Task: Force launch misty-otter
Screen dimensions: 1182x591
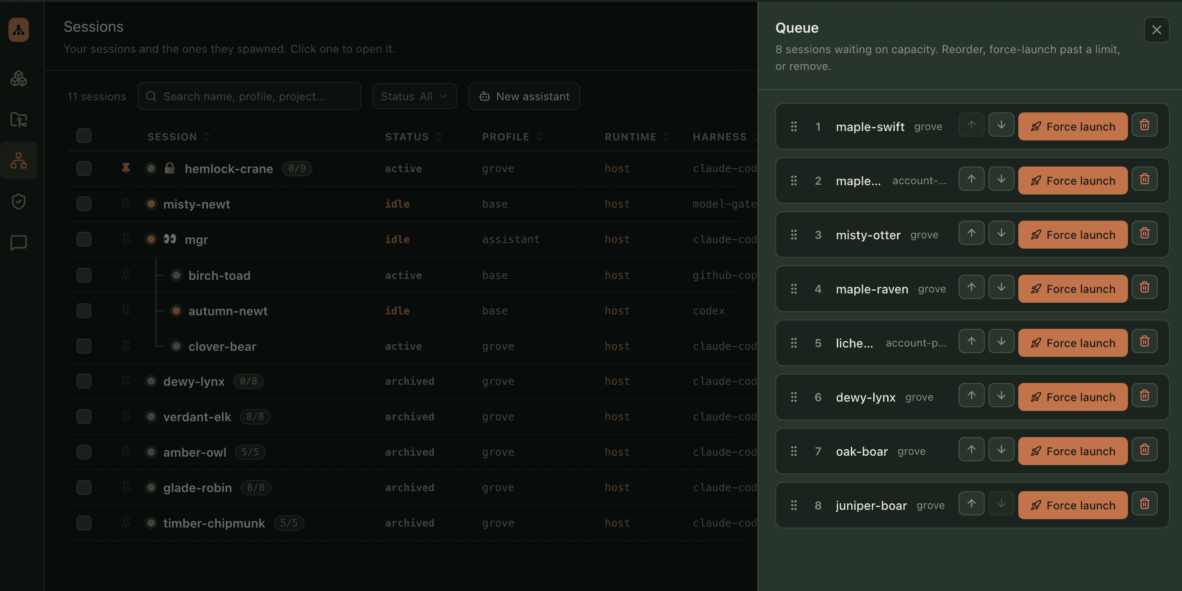Action: pos(1072,235)
